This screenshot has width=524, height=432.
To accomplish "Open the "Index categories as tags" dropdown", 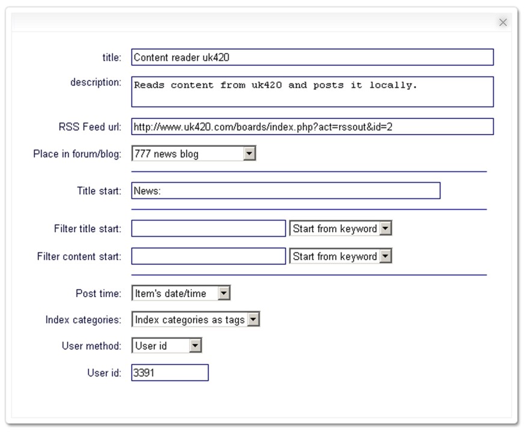I will click(x=195, y=320).
